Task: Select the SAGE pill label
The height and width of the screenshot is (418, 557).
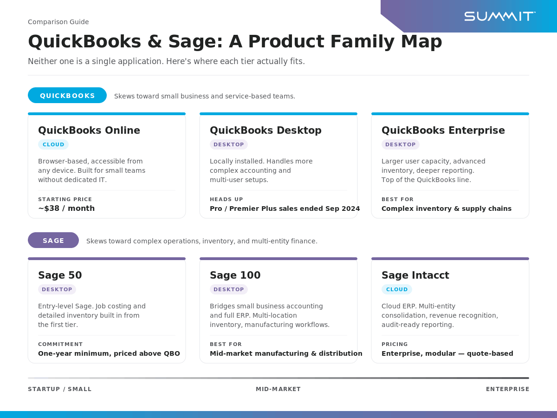Action: coord(53,240)
